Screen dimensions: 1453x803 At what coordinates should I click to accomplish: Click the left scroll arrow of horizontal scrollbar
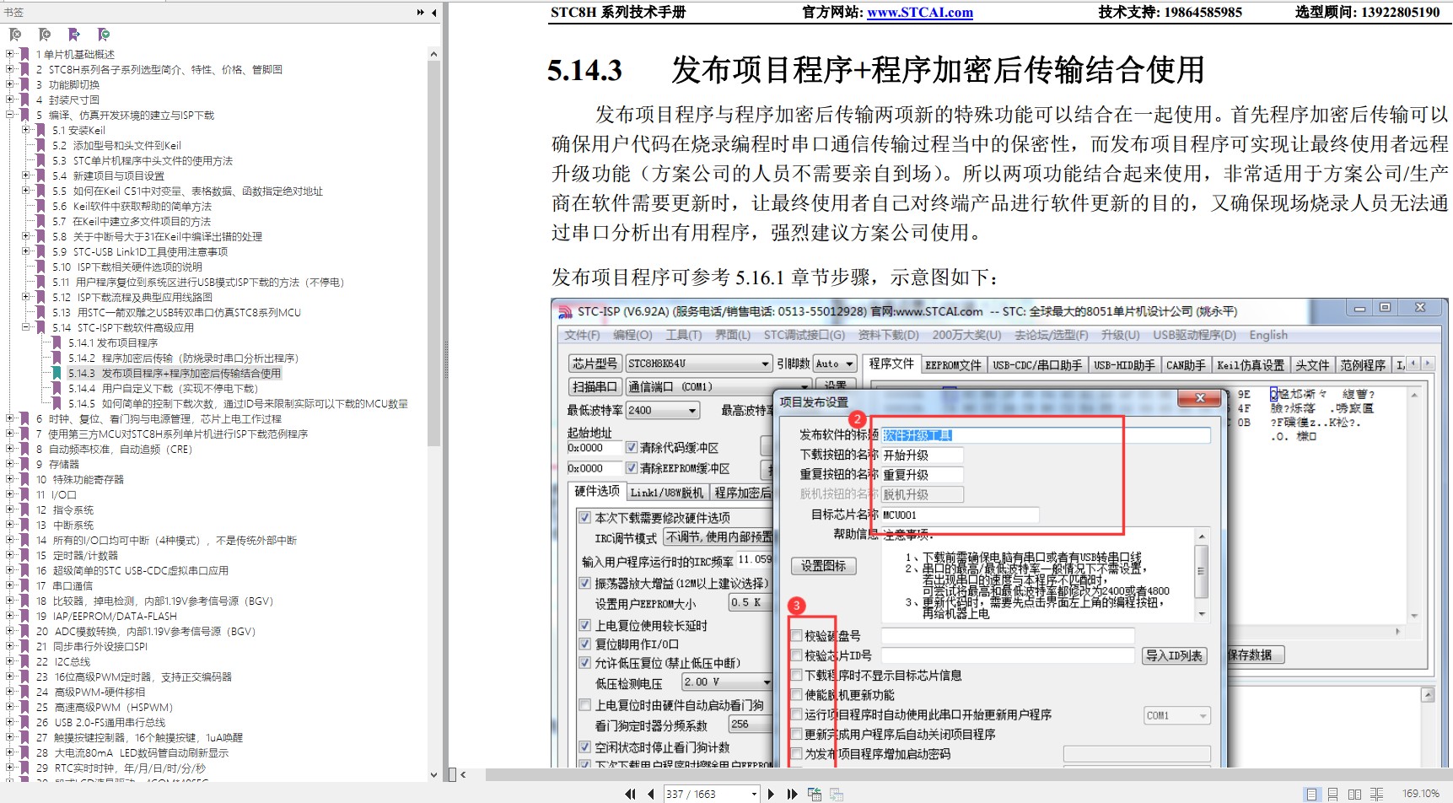pyautogui.click(x=463, y=774)
